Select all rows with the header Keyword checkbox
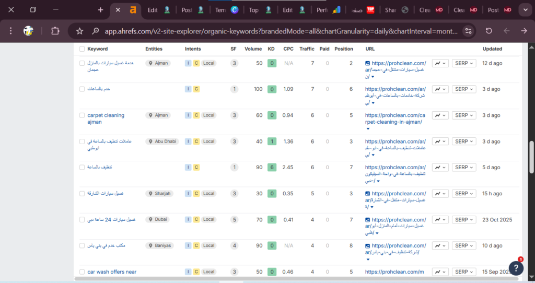This screenshot has width=535, height=283. [x=82, y=49]
